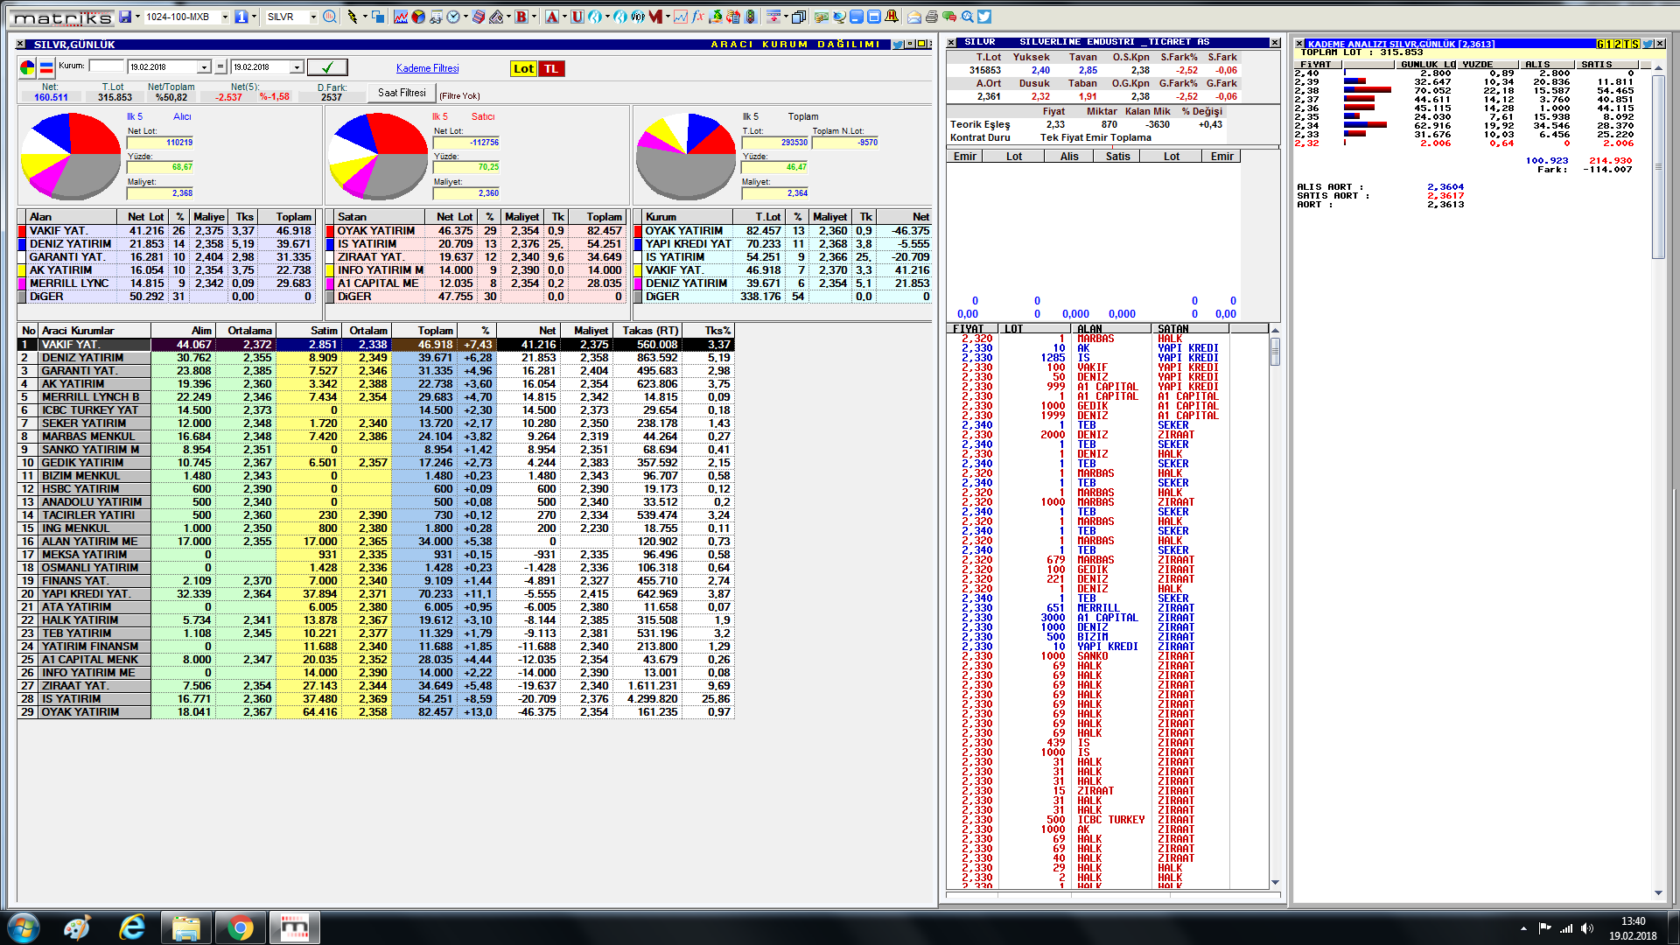Open the symbol search magnifier icon
The image size is (1680, 945).
(330, 17)
